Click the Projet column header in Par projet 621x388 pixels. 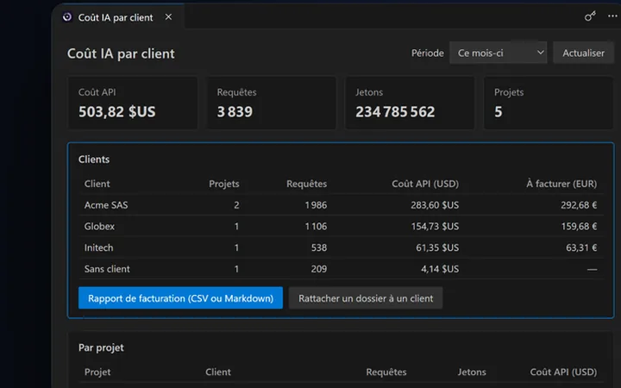click(97, 372)
